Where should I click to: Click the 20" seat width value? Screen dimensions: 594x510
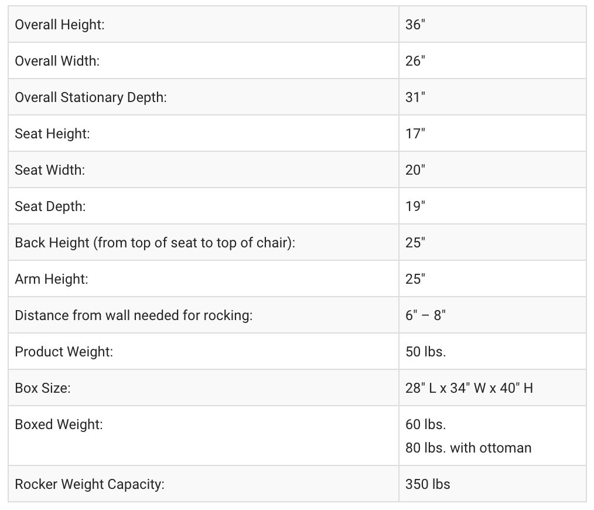415,170
